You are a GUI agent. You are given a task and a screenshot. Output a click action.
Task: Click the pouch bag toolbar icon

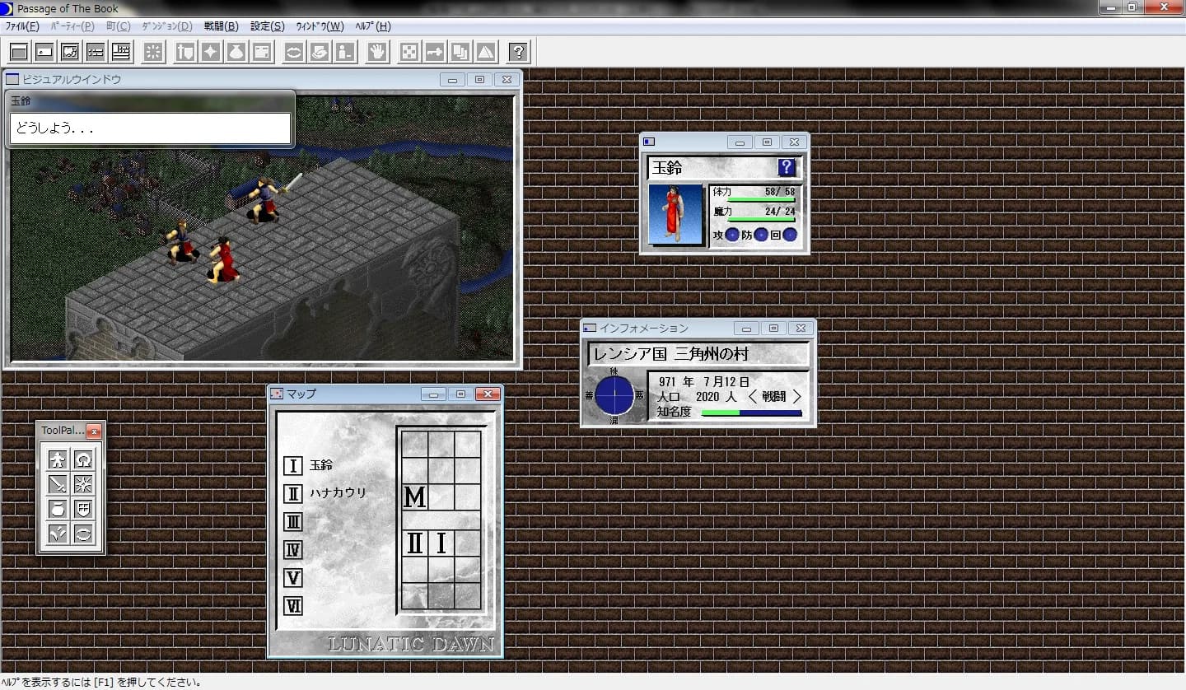[x=236, y=52]
